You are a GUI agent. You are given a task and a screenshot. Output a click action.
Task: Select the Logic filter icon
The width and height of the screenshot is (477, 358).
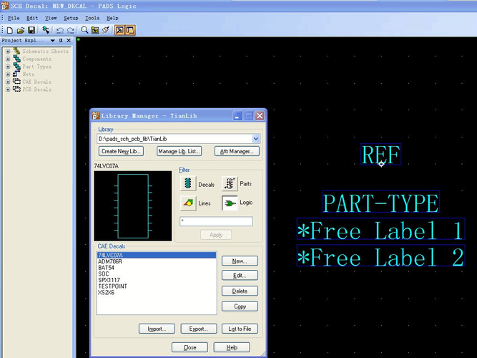[x=230, y=203]
